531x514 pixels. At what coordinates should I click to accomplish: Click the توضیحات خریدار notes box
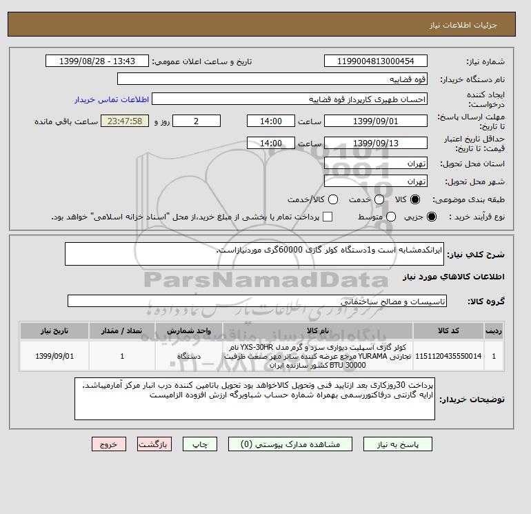[x=254, y=399]
